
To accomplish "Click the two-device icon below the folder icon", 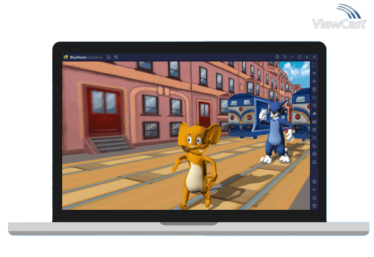I will point(314,146).
